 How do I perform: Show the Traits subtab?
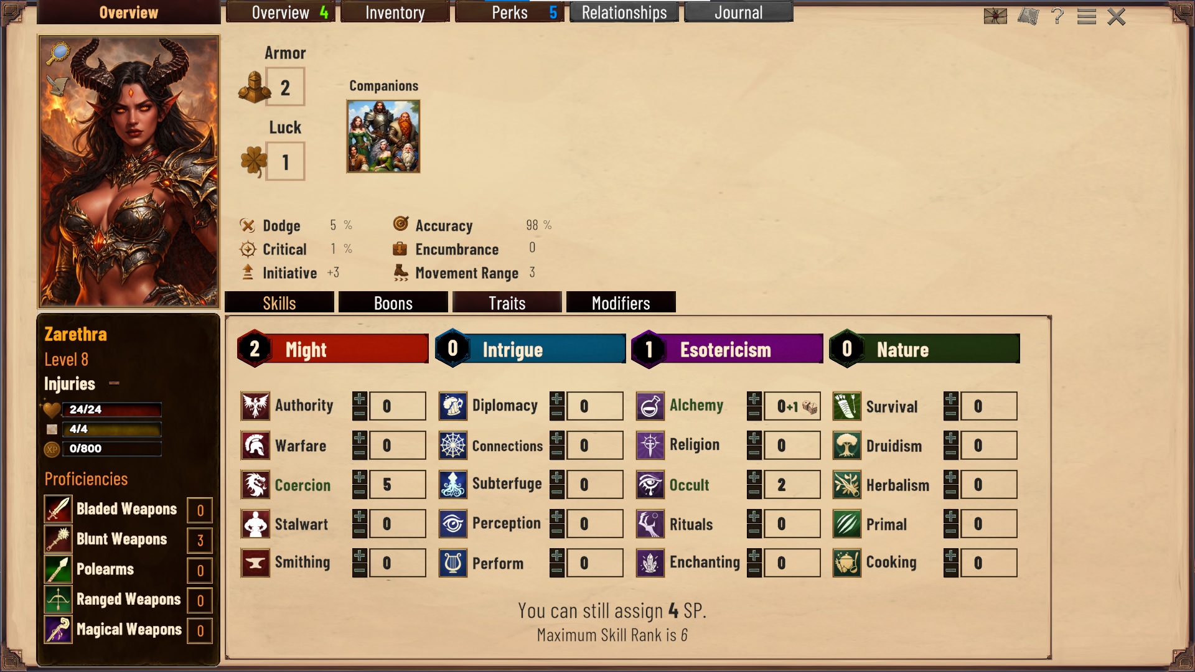(507, 302)
